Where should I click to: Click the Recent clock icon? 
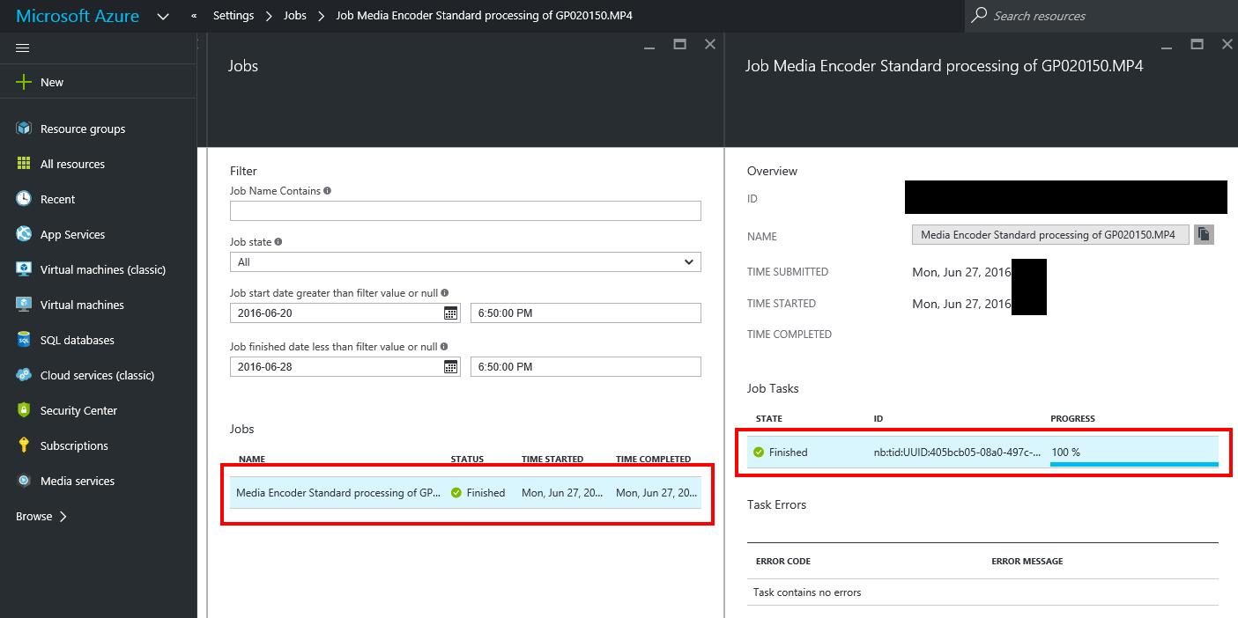point(24,199)
